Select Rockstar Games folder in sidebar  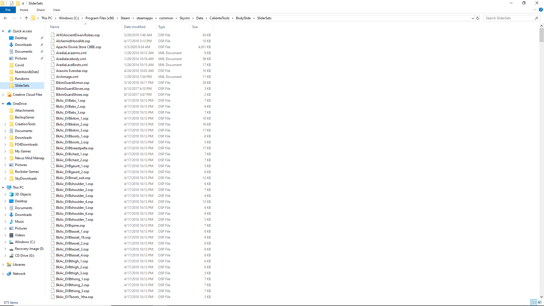tap(27, 172)
